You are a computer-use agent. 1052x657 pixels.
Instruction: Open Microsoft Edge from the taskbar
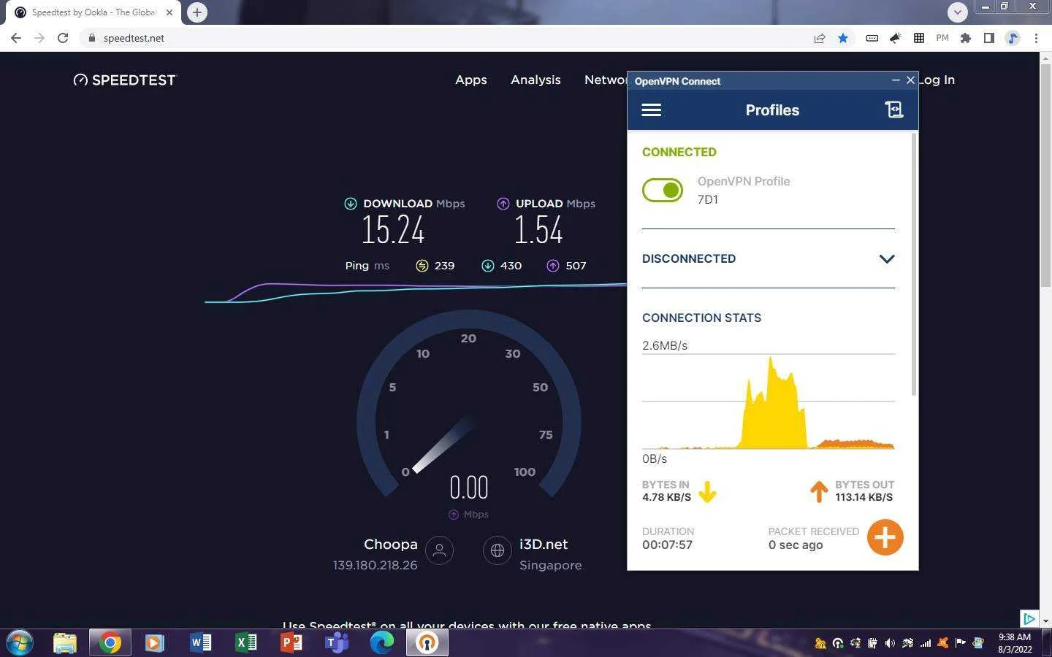point(382,642)
